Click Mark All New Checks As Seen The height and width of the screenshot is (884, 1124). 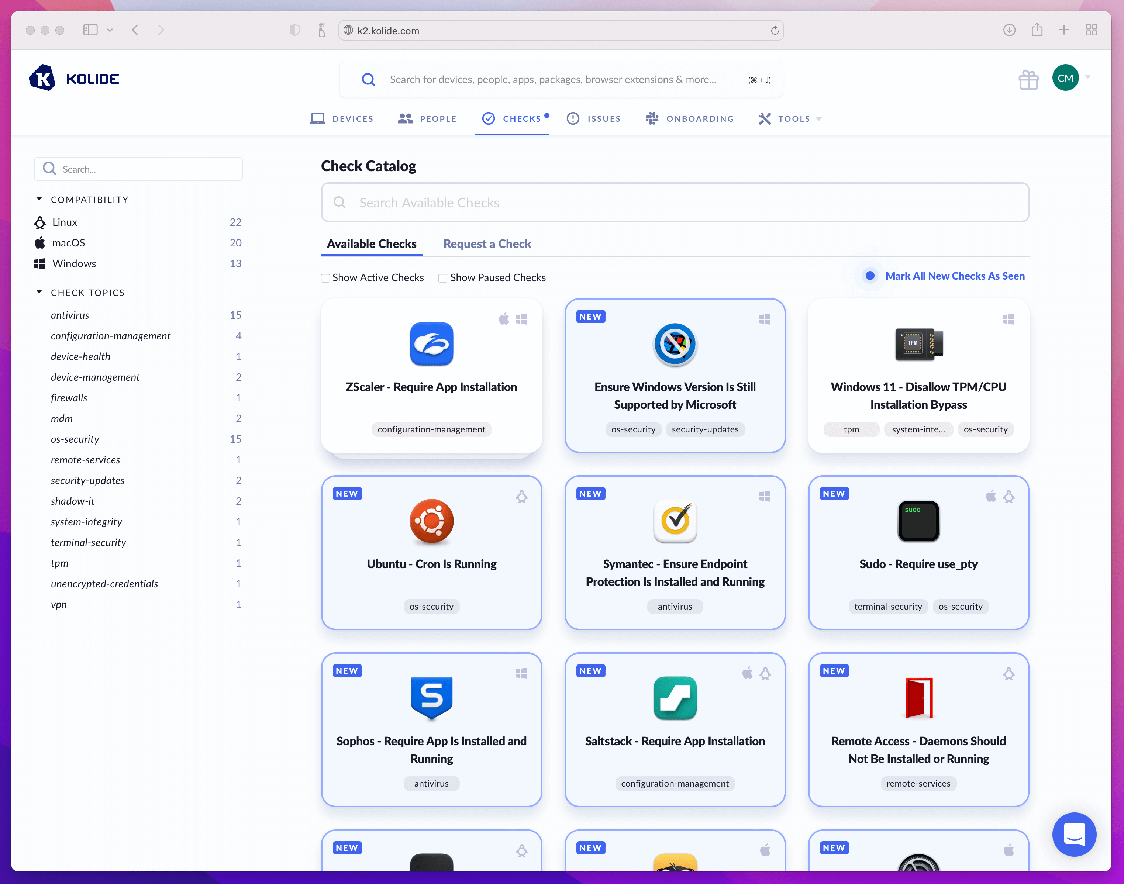point(955,276)
